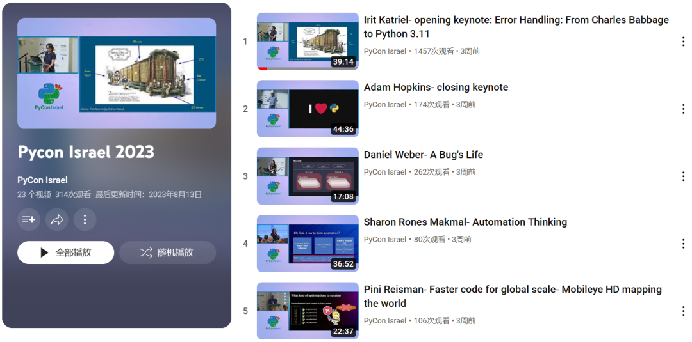Click the red watch progress bar on first thumbnail
The width and height of the screenshot is (692, 342).
[262, 68]
